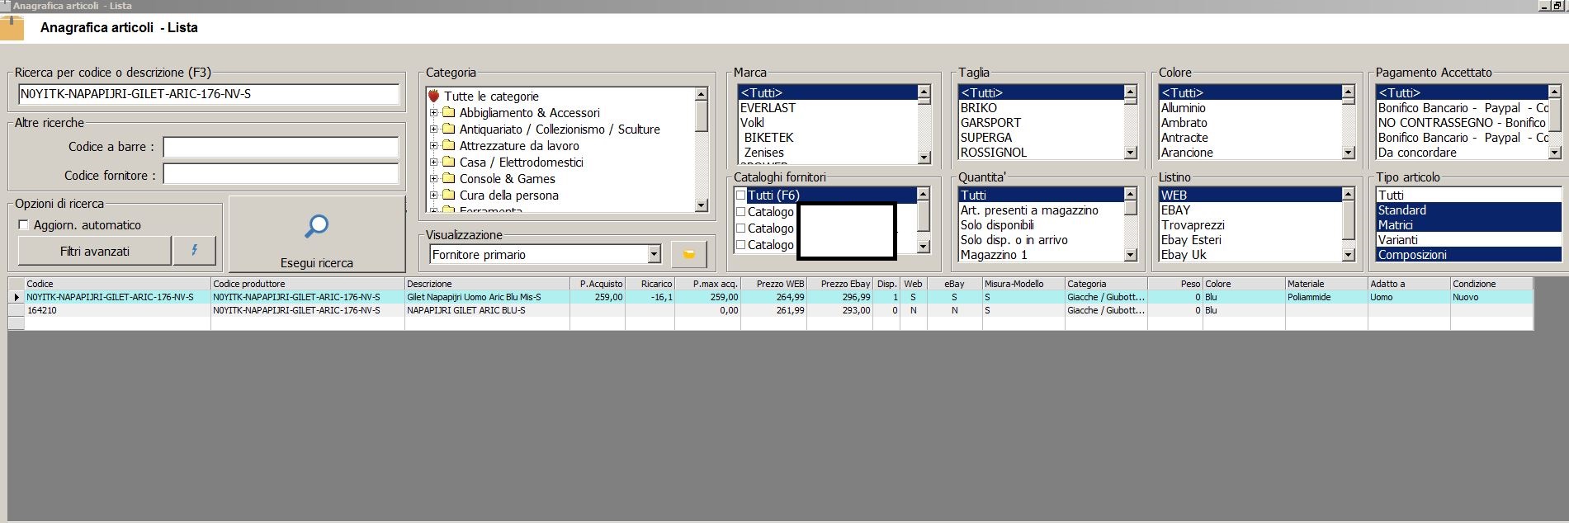Select EBAY listino
1569x523 pixels.
pyautogui.click(x=1250, y=210)
